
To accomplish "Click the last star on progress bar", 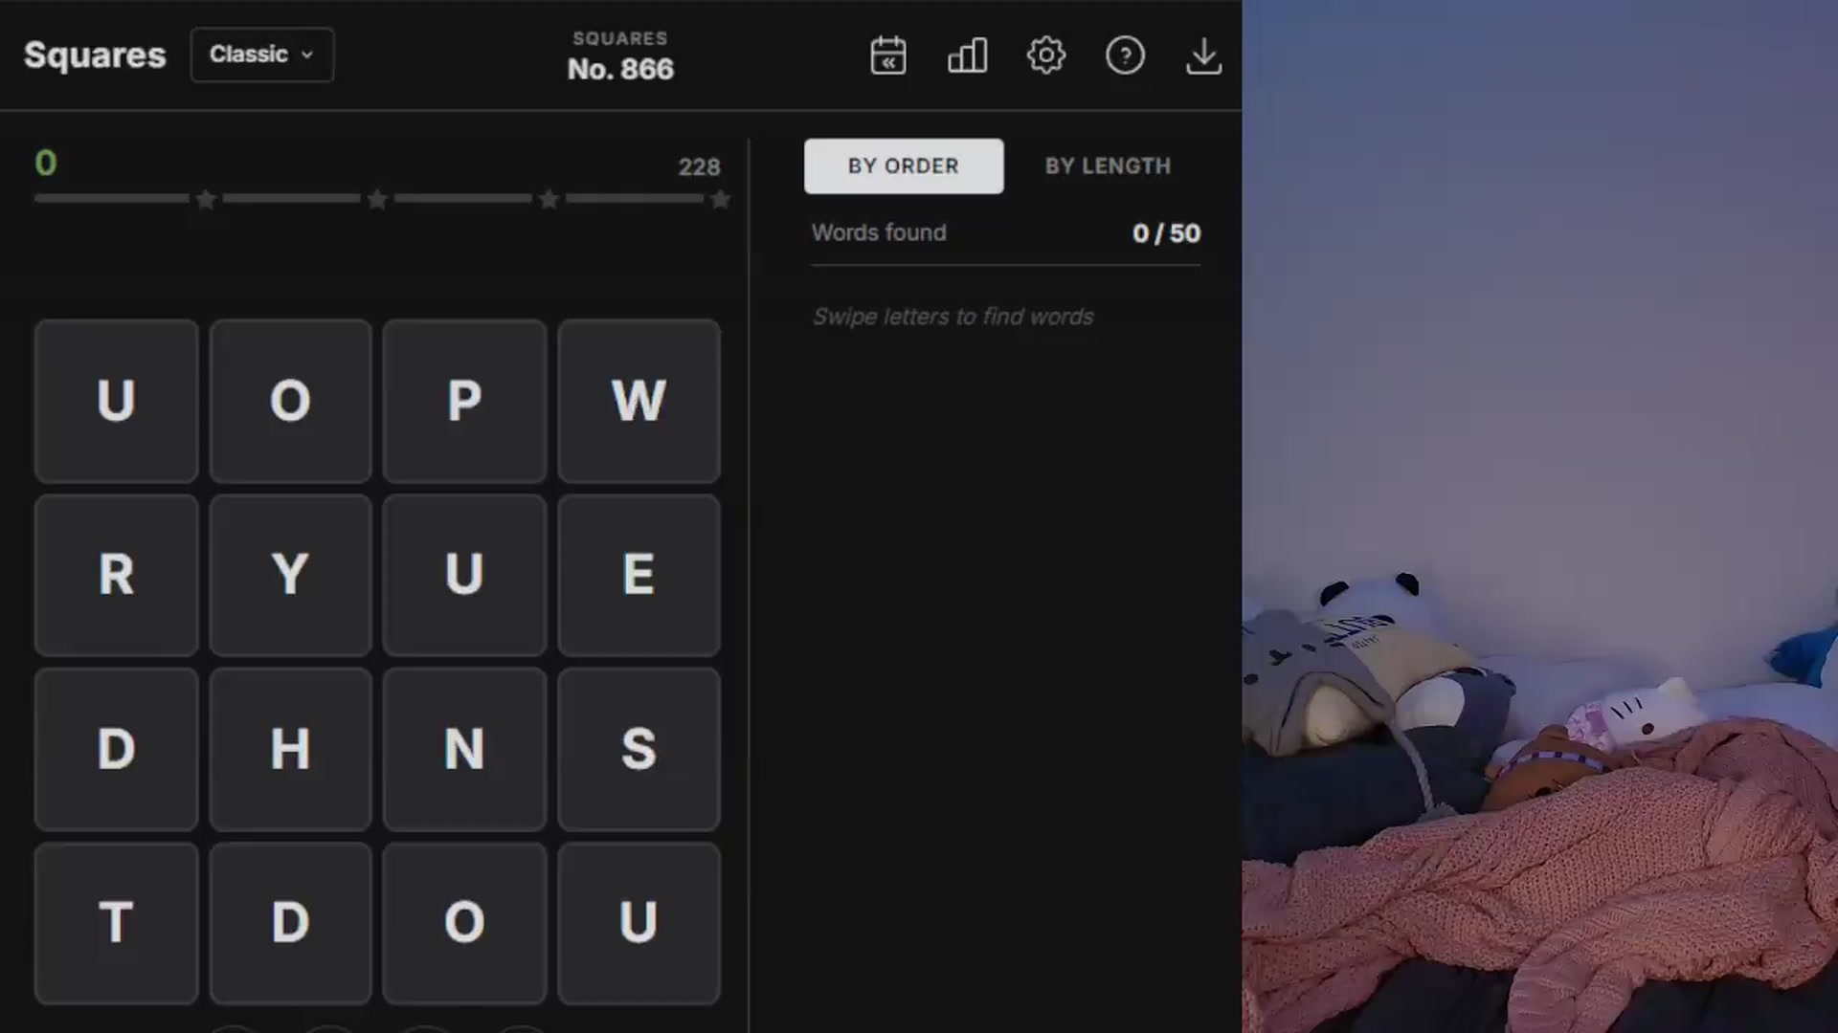I will 721,199.
